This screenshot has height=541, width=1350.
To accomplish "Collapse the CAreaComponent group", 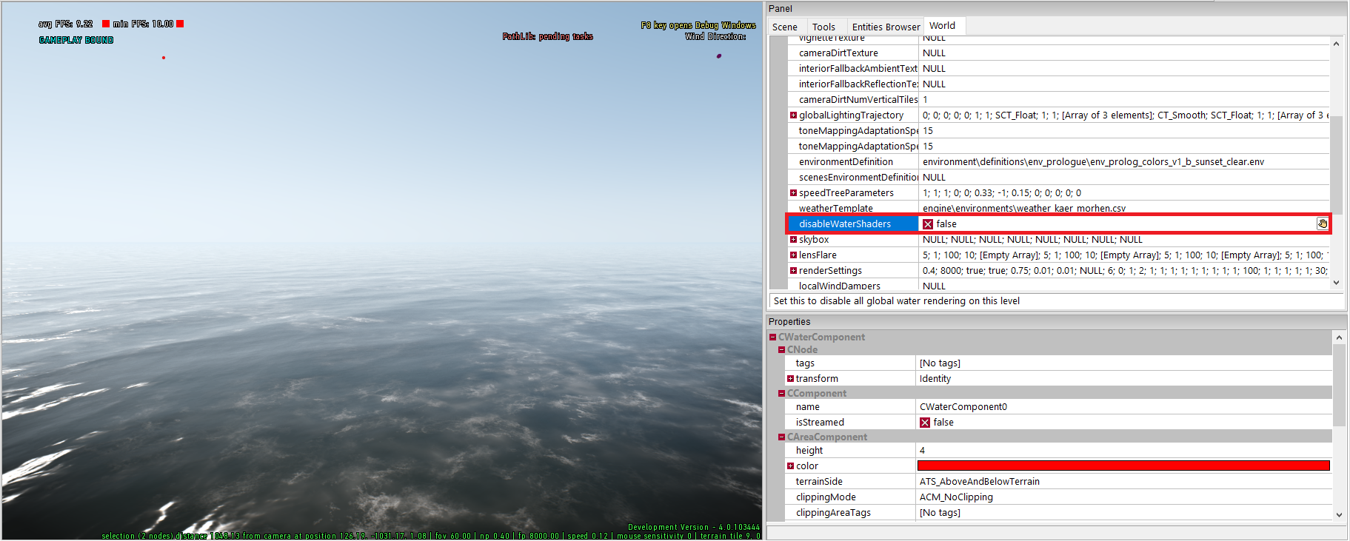I will pyautogui.click(x=781, y=437).
